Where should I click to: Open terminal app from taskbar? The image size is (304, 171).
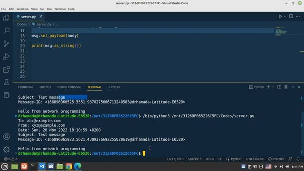tap(33, 166)
